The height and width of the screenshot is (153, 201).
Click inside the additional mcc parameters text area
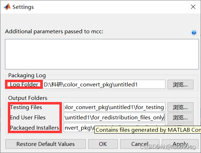[x=102, y=54]
